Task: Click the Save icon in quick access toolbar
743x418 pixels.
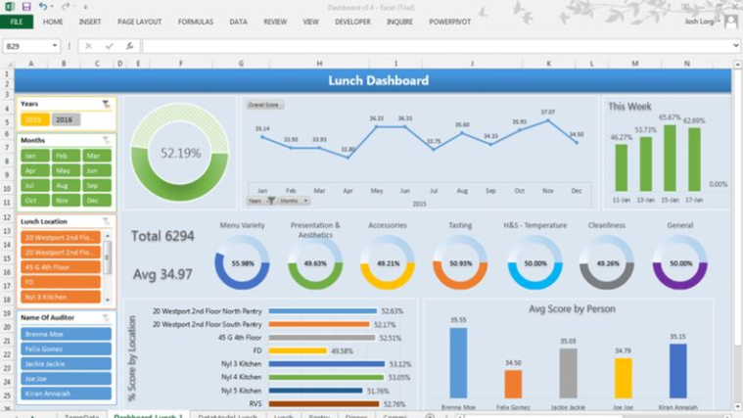Action: pos(26,7)
